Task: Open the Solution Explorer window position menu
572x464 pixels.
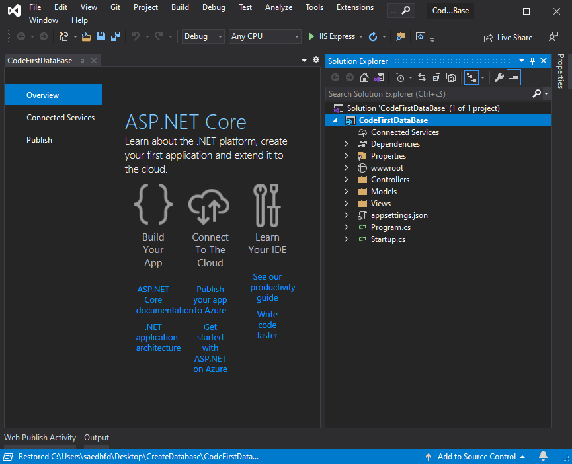Action: click(x=522, y=61)
